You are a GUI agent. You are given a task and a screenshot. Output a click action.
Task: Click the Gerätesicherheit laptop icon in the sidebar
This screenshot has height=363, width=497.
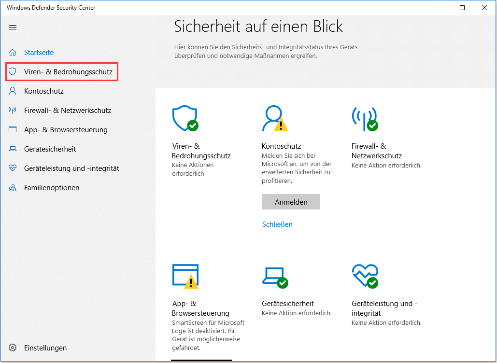[x=13, y=149]
